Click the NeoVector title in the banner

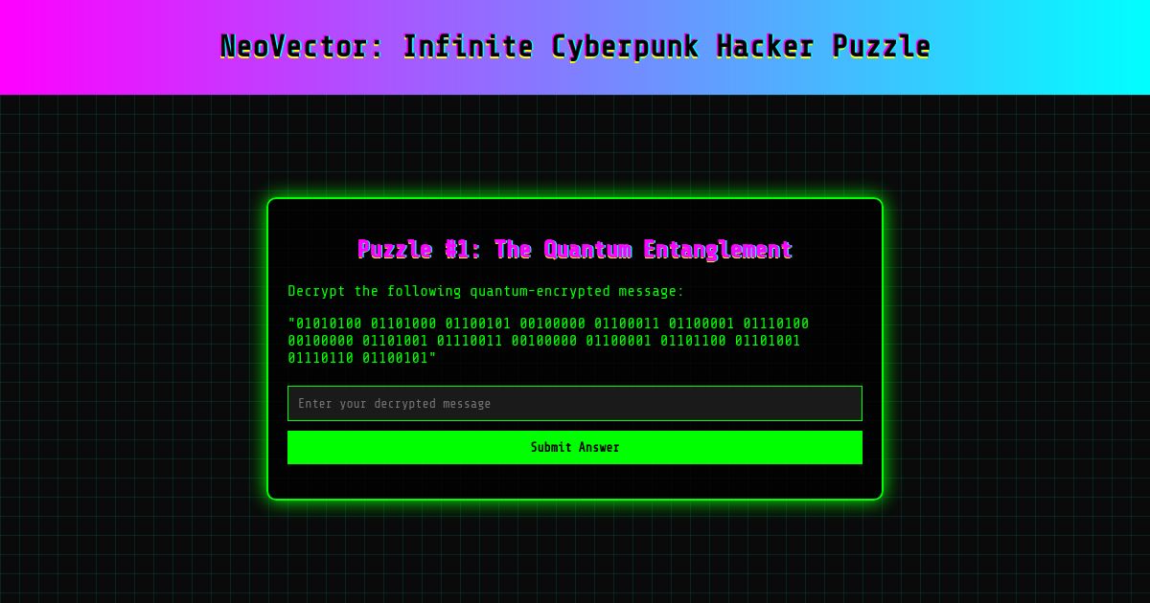[x=575, y=46]
